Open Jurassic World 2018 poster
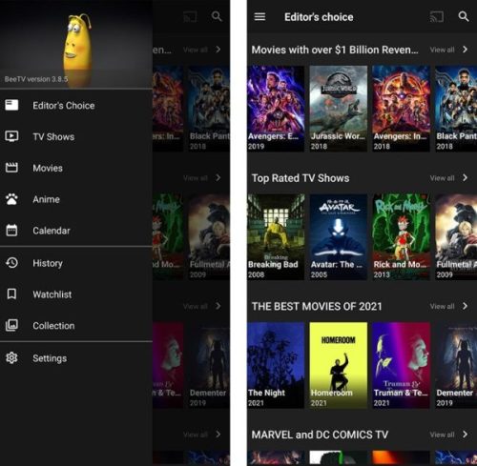This screenshot has height=466, width=477. point(339,109)
